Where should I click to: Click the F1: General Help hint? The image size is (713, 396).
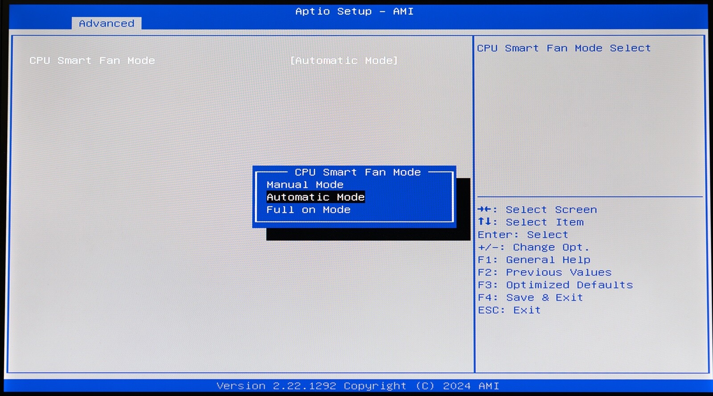pos(534,260)
